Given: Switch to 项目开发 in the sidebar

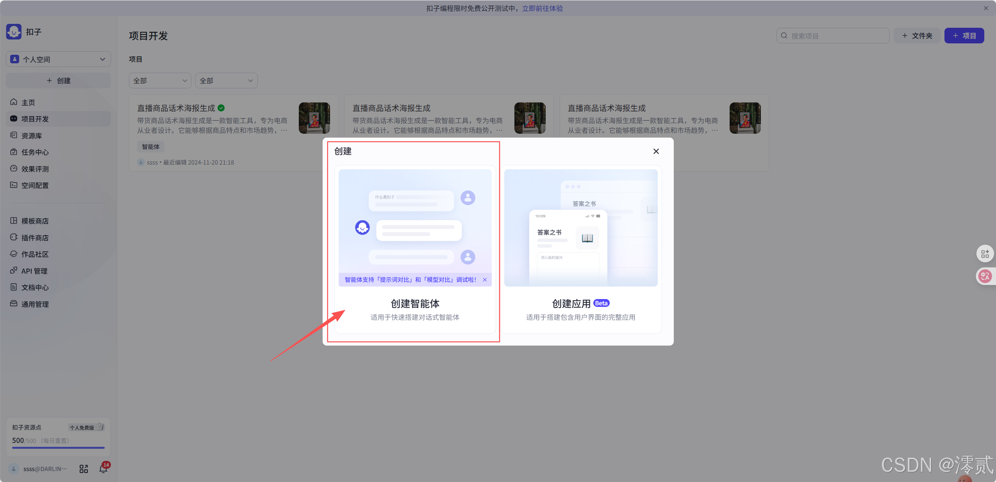Looking at the screenshot, I should click(x=37, y=118).
